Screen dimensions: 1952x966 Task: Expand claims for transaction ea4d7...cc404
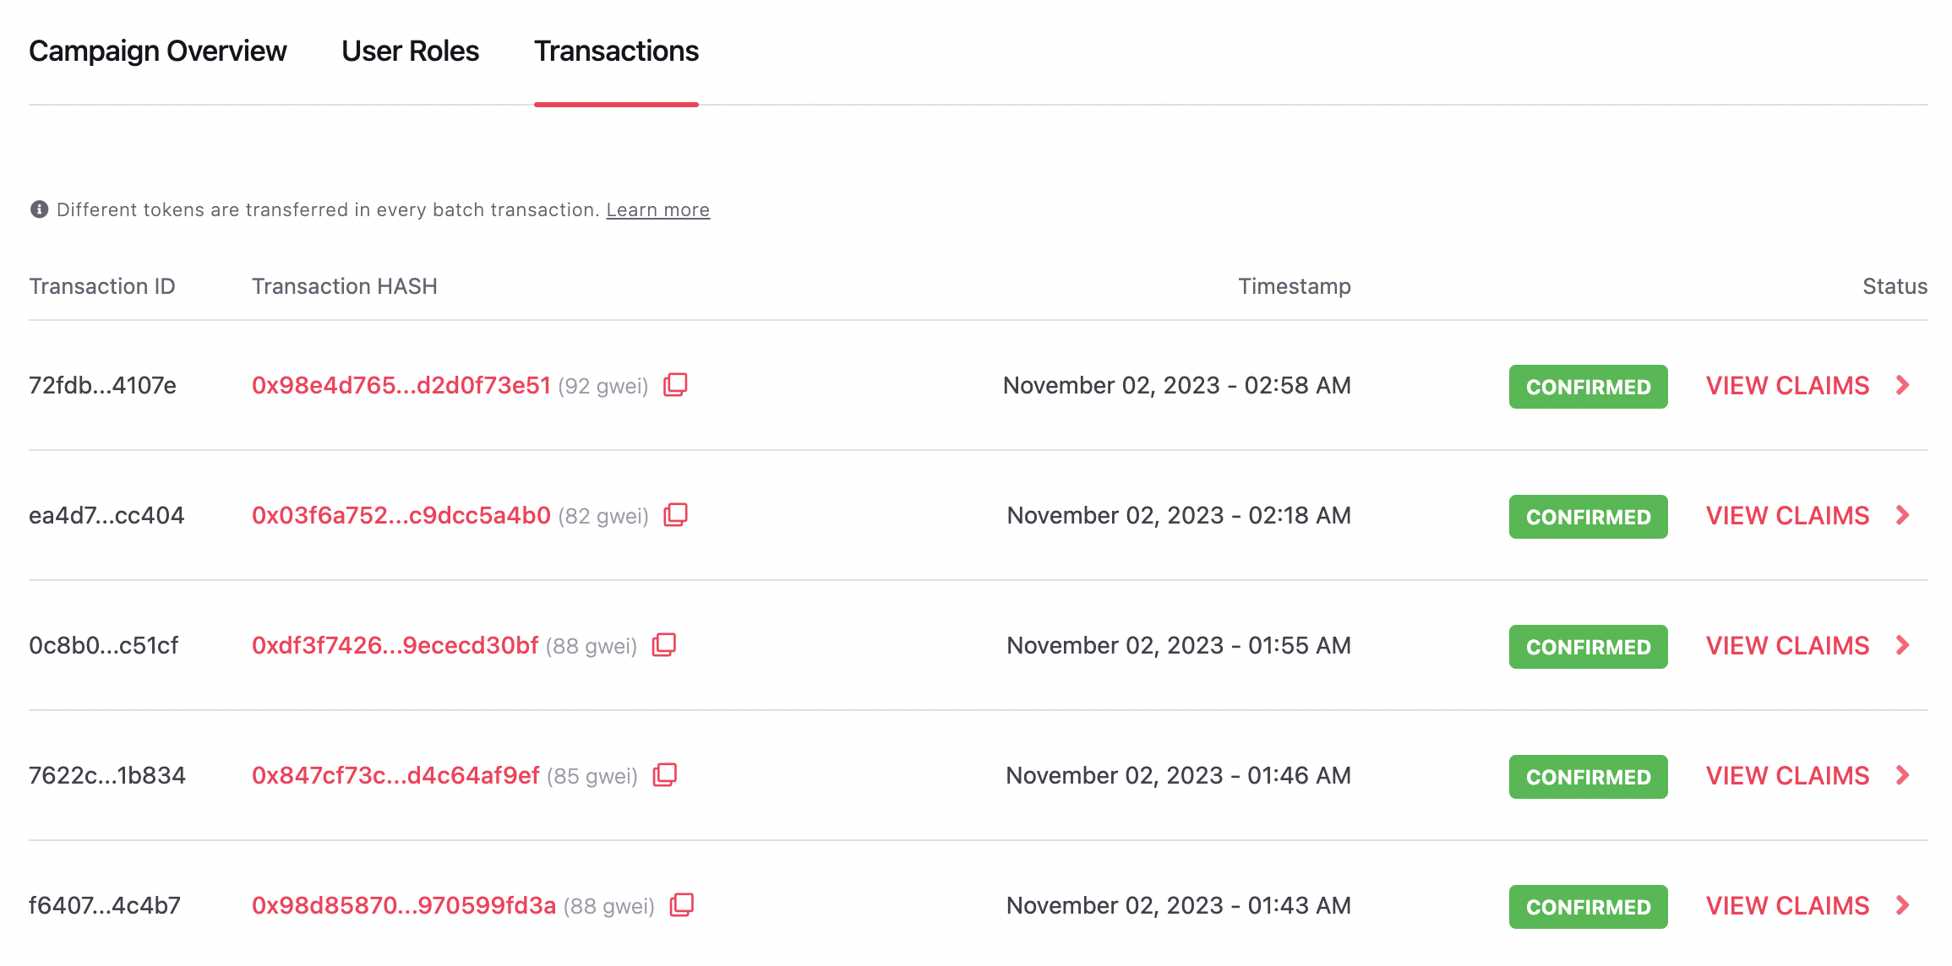[1788, 515]
